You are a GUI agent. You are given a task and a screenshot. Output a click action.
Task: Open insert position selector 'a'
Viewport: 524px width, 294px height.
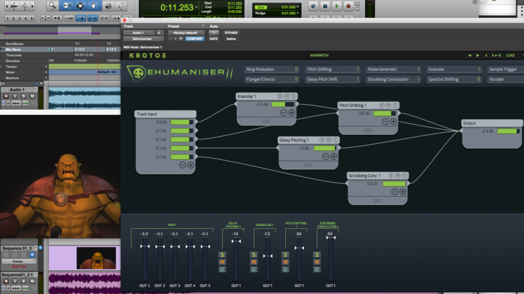(160, 33)
